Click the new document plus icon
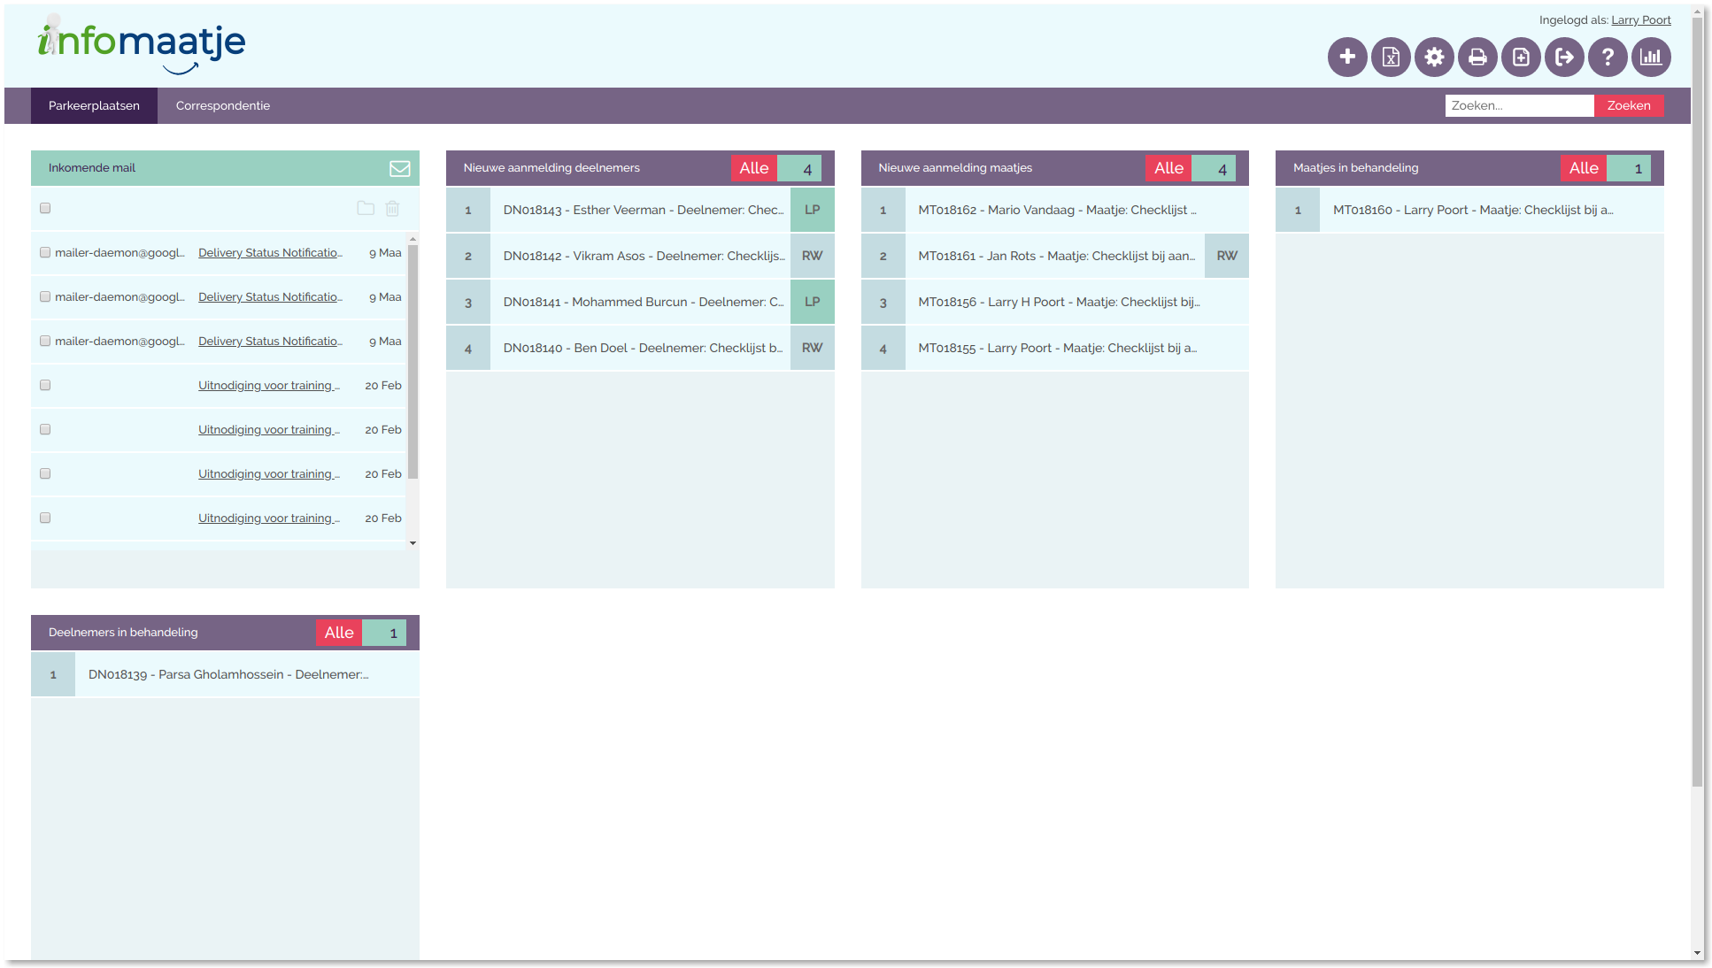 (x=1521, y=58)
